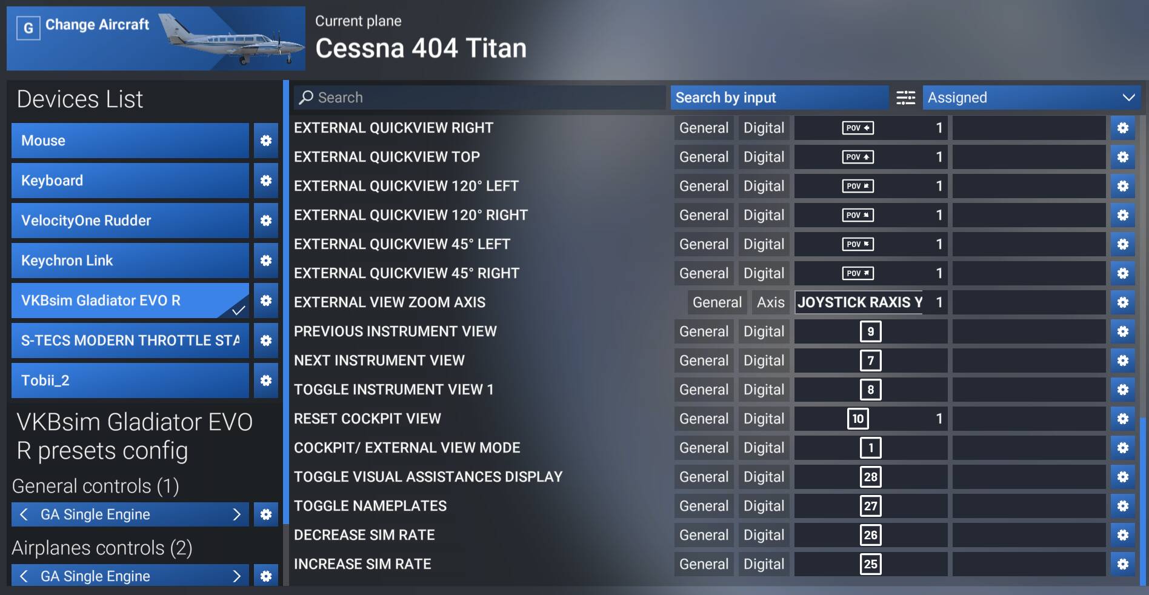Screen dimensions: 1149x595
Task: Click Joystick RAxis Y zoom axis binding
Action: click(861, 302)
